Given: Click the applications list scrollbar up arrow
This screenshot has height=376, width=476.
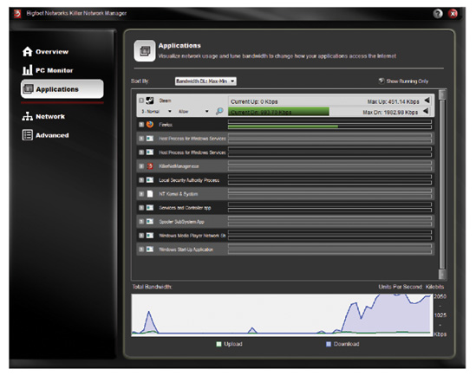Looking at the screenshot, I should click(442, 94).
